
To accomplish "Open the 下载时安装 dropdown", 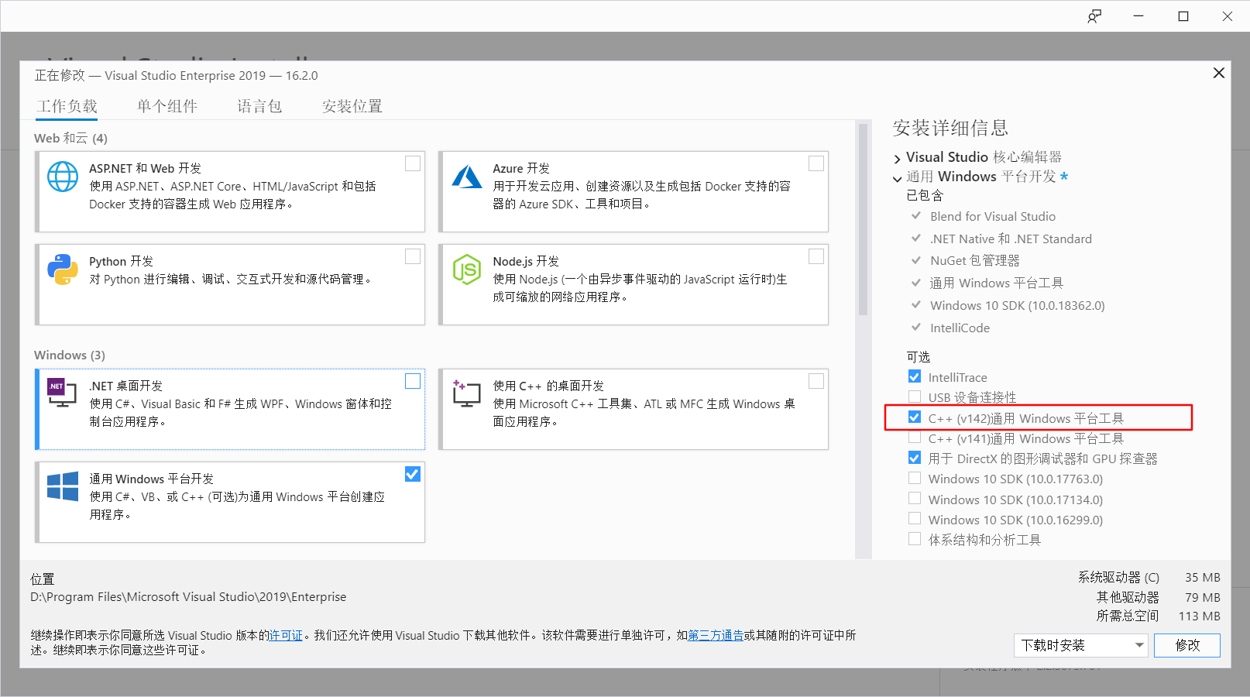I will tap(1080, 645).
